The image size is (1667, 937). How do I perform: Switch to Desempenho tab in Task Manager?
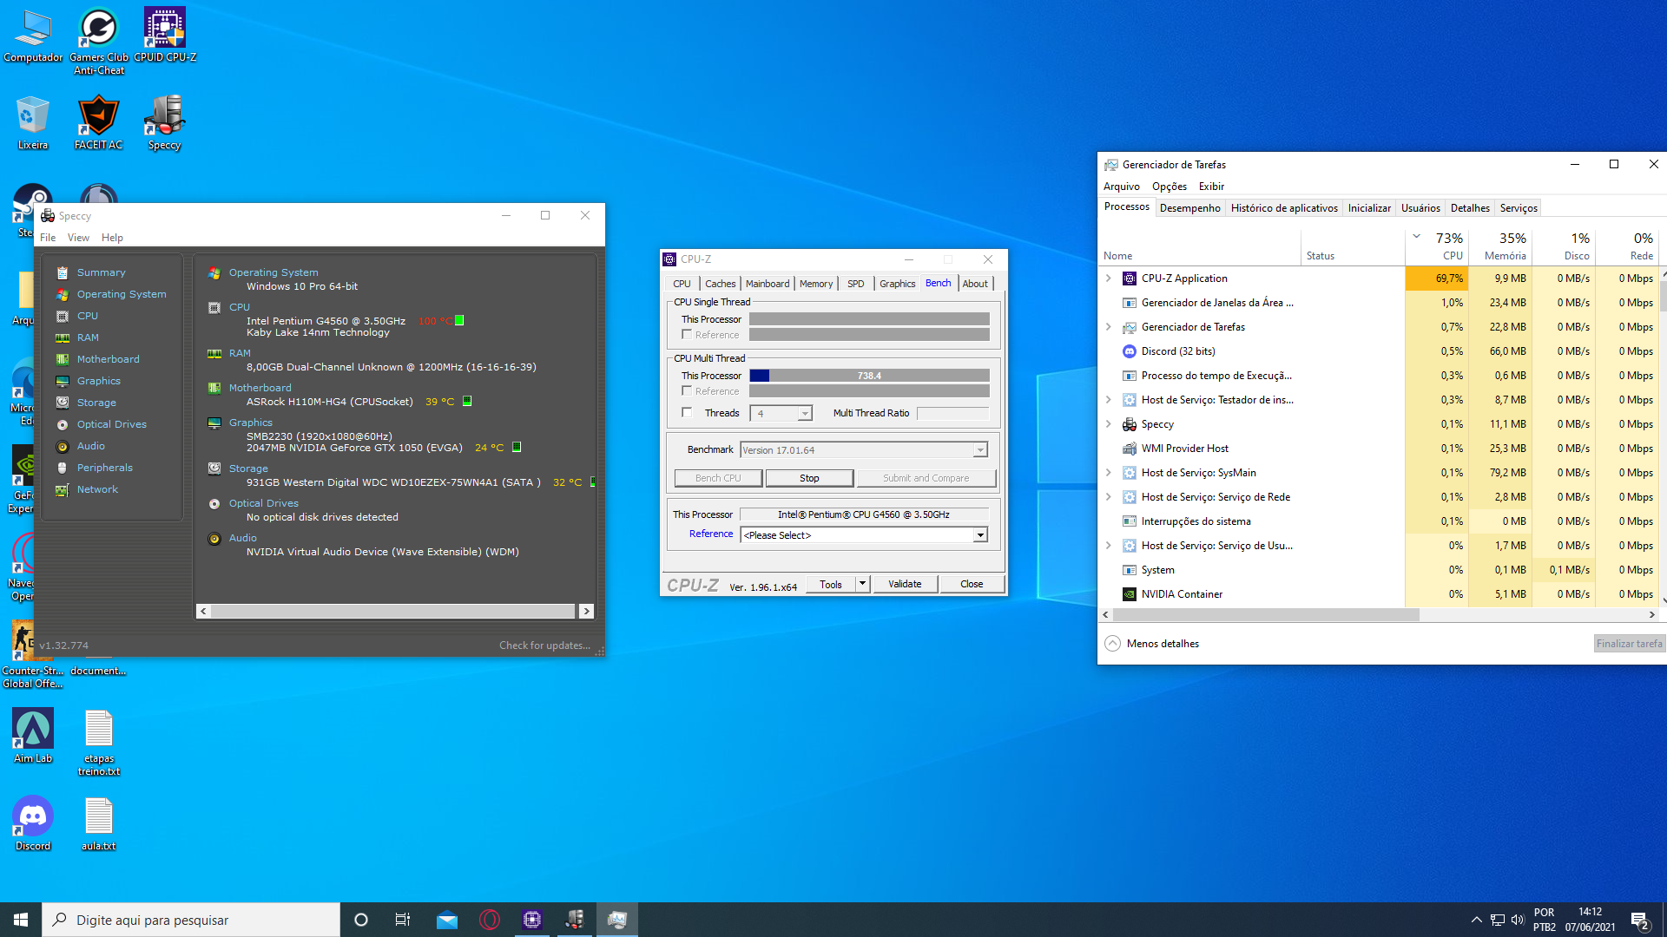point(1189,208)
